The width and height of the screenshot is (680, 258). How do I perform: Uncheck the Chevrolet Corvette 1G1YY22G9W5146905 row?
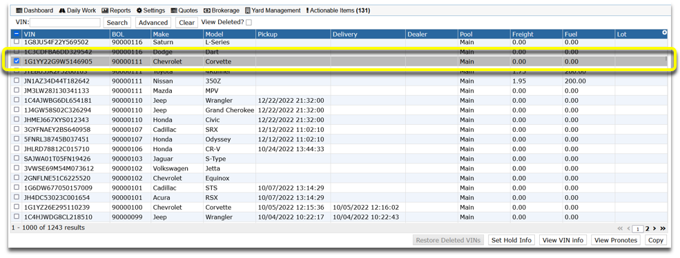[x=17, y=61]
